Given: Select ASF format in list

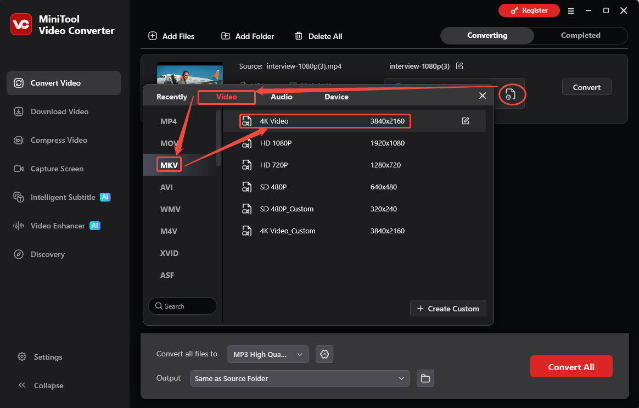Looking at the screenshot, I should pos(167,276).
